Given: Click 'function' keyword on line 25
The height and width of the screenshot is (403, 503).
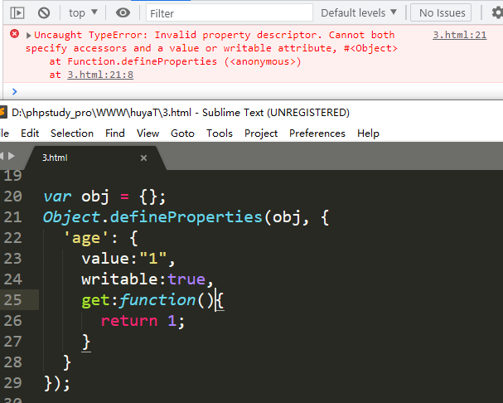Looking at the screenshot, I should [x=157, y=300].
